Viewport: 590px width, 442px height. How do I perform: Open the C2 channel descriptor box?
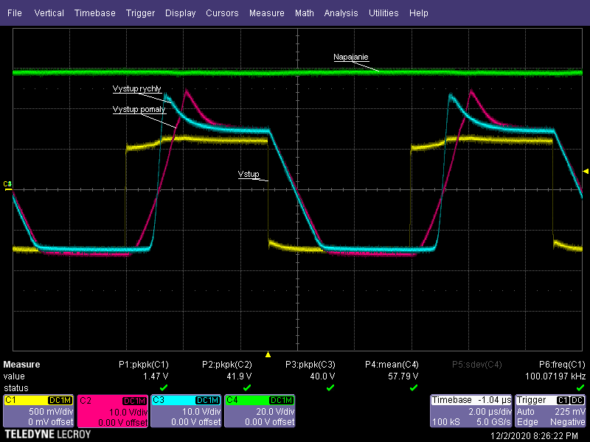pos(112,411)
